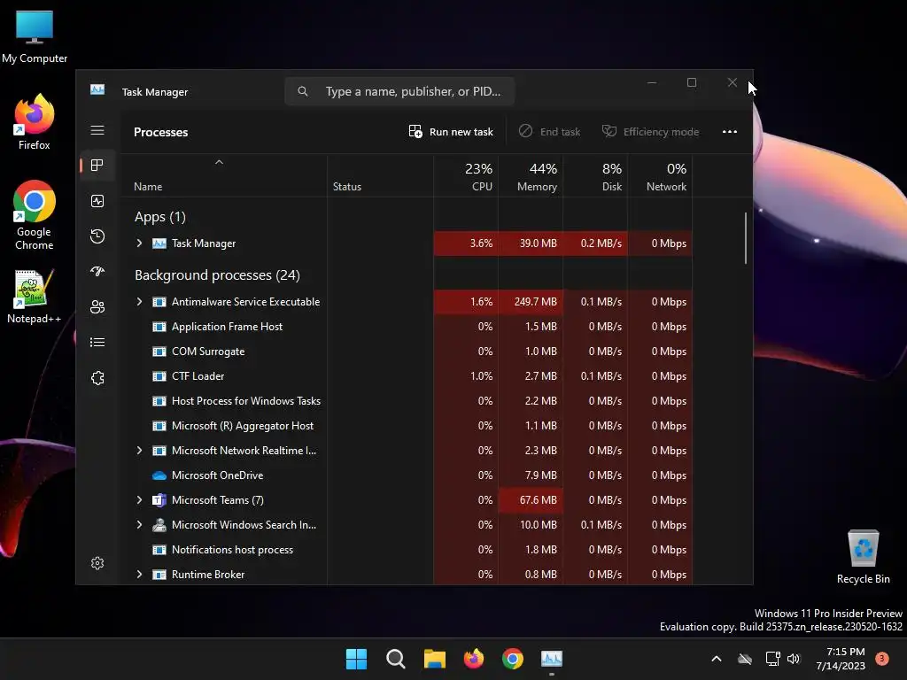This screenshot has height=680, width=907.
Task: Focus the name, publisher, or PID search box
Action: click(399, 91)
